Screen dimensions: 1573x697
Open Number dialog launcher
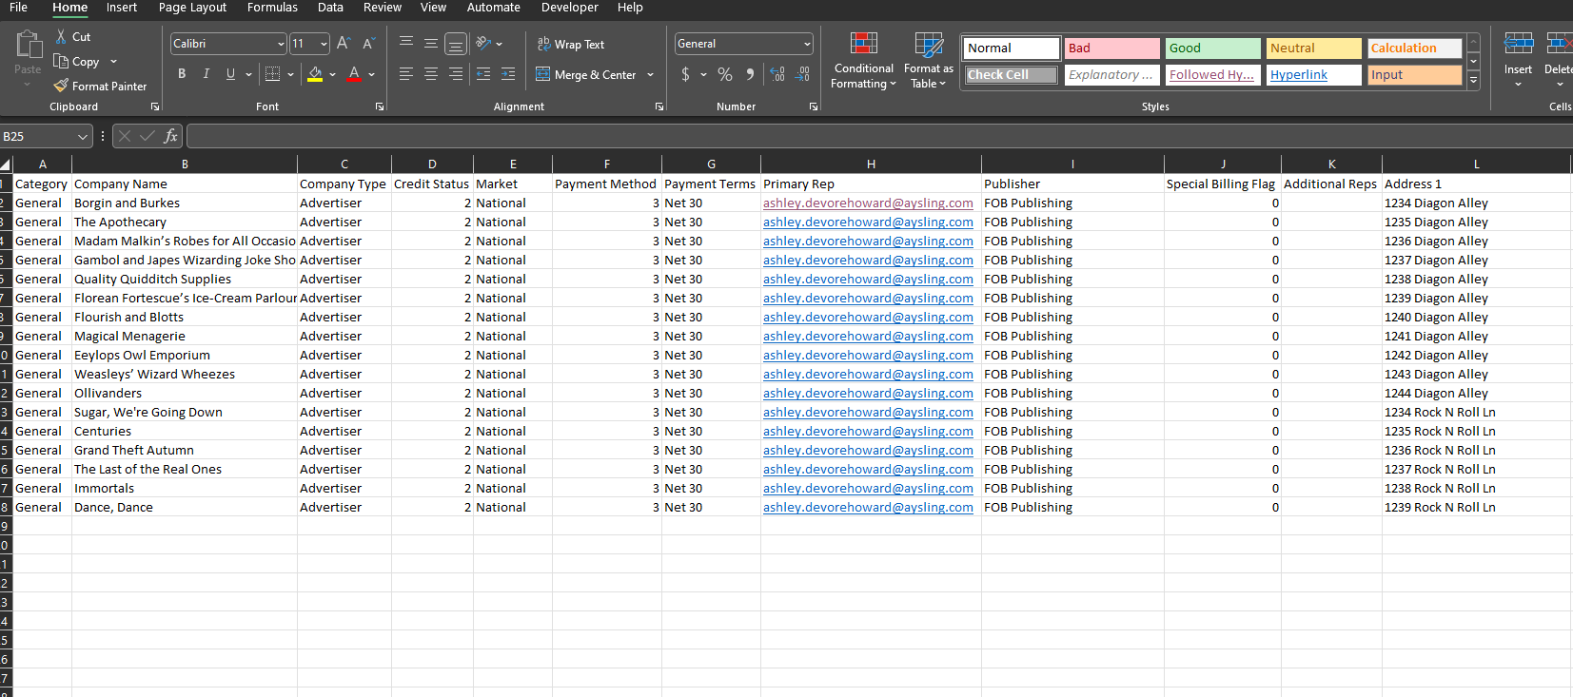pos(814,106)
